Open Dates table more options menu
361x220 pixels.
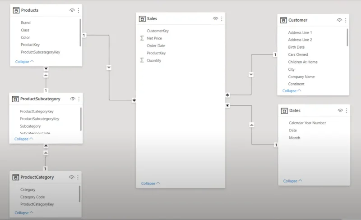(347, 111)
